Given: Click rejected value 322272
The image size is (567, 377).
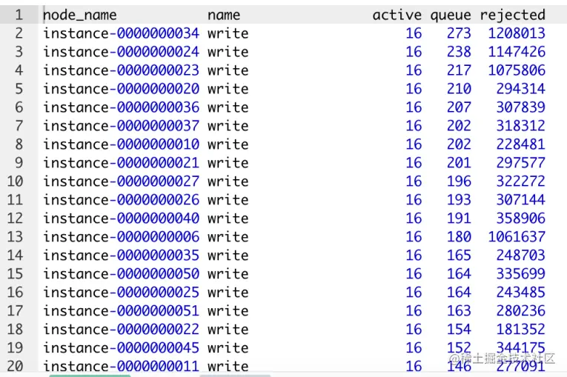Looking at the screenshot, I should tap(521, 181).
